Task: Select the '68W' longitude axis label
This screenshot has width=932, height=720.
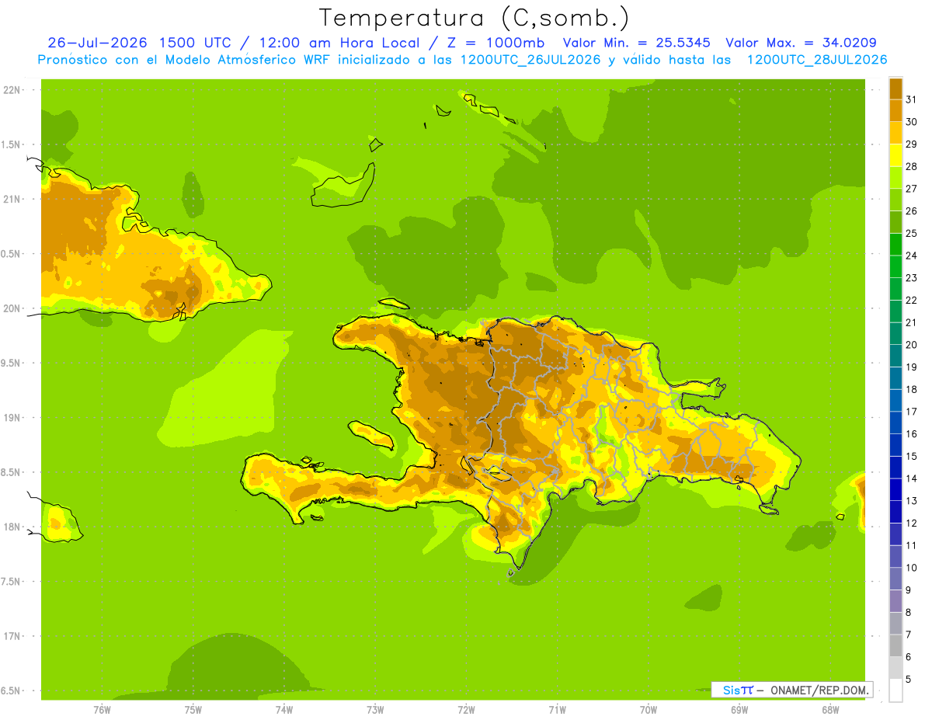Action: (829, 710)
